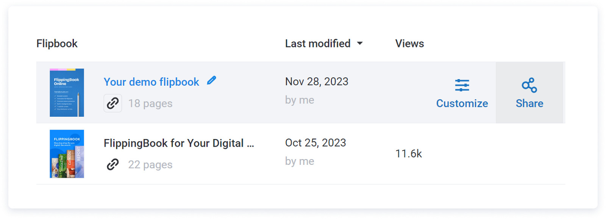Screen dimensions: 606x219
Task: Click the 18 pages label
Action: tap(150, 103)
